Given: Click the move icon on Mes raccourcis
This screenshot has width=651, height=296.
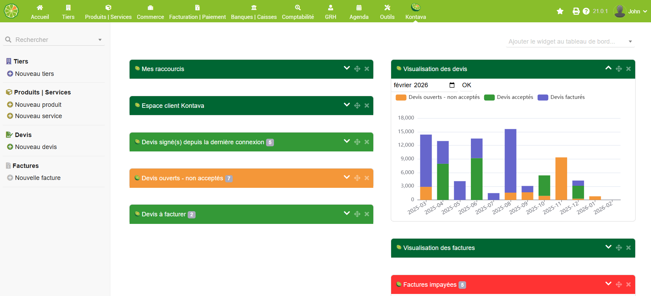Looking at the screenshot, I should pos(357,69).
